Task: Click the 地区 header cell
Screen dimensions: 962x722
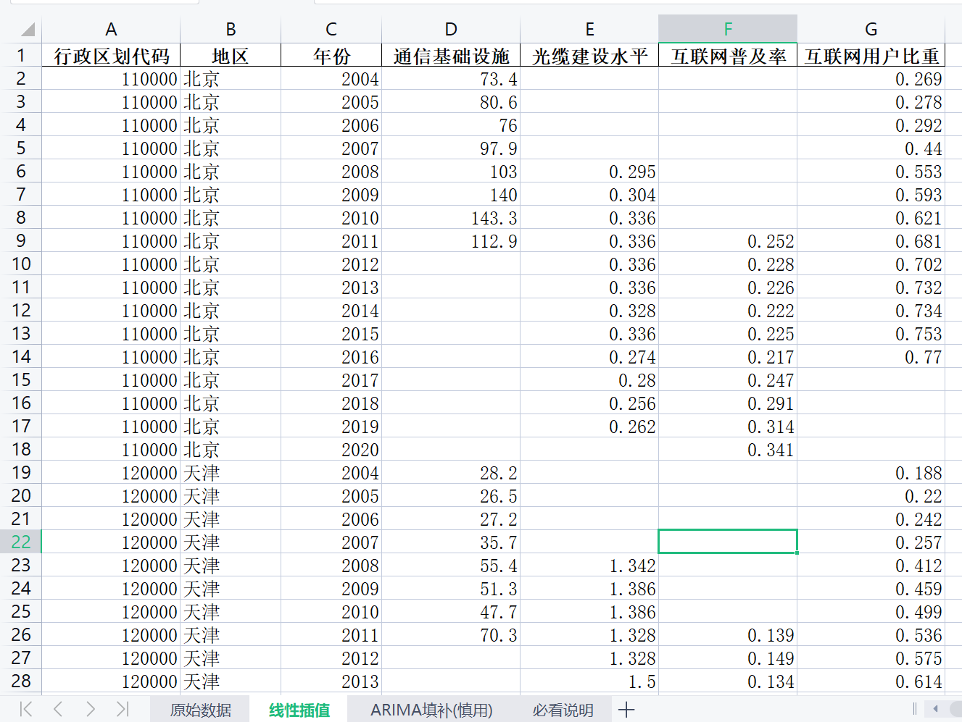Action: 231,55
